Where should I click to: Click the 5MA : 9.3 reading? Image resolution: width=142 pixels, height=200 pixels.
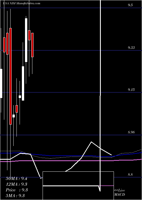click(15, 195)
